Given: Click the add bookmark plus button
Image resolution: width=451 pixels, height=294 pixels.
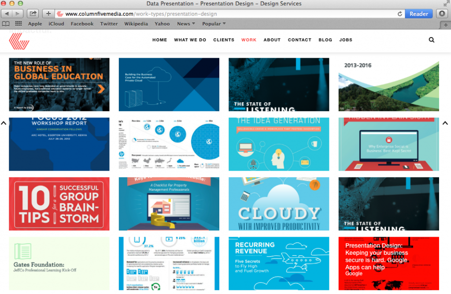Looking at the screenshot, I should click(48, 14).
